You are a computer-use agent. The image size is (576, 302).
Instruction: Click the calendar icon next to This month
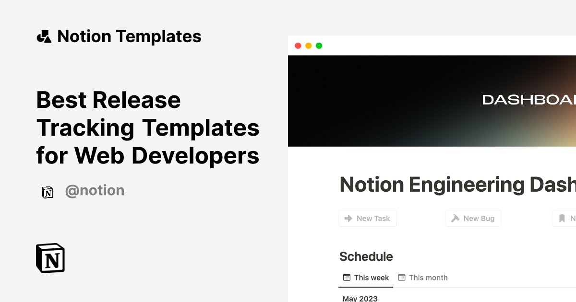(402, 277)
